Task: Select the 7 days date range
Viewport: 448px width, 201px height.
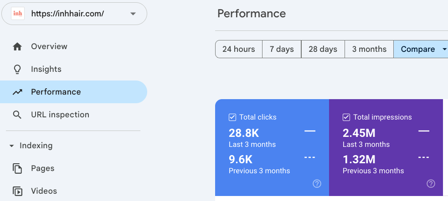Action: click(282, 49)
